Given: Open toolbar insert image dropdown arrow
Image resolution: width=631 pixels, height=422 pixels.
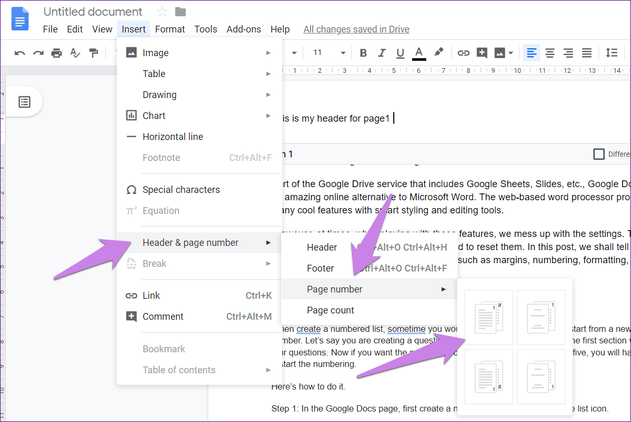Looking at the screenshot, I should point(511,52).
